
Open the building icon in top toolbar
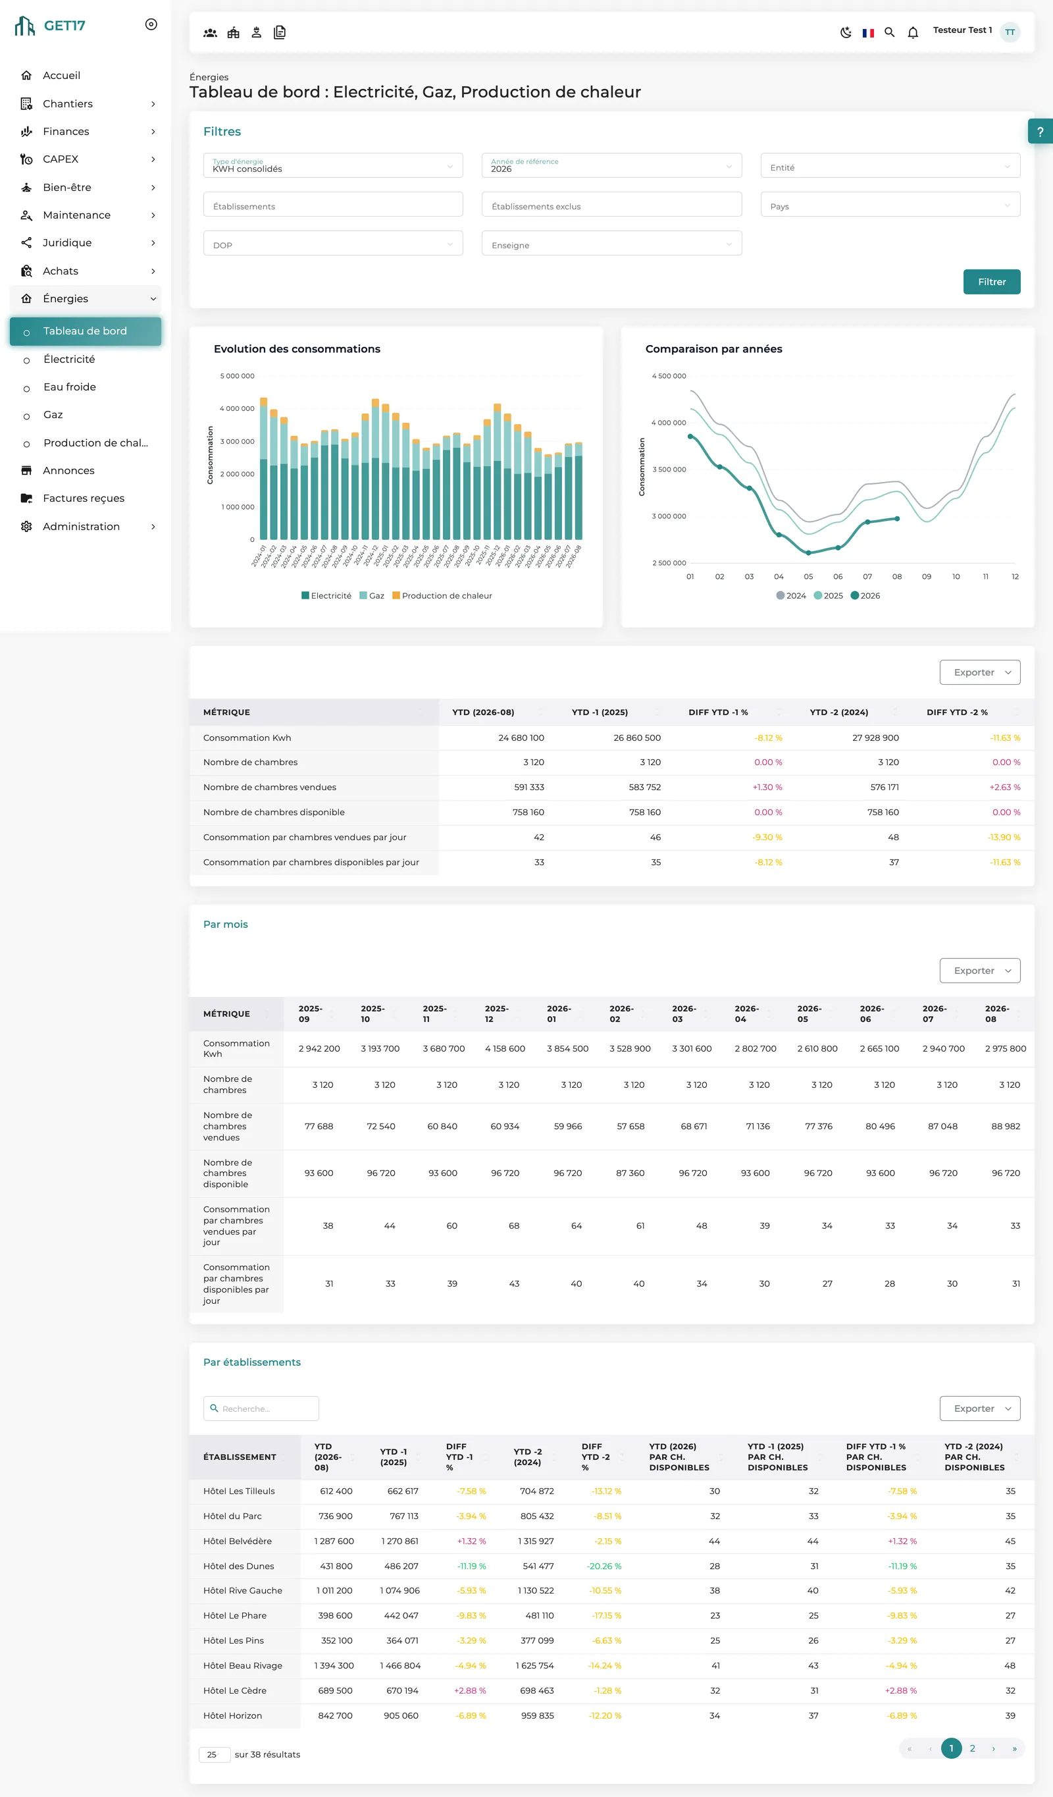(233, 33)
